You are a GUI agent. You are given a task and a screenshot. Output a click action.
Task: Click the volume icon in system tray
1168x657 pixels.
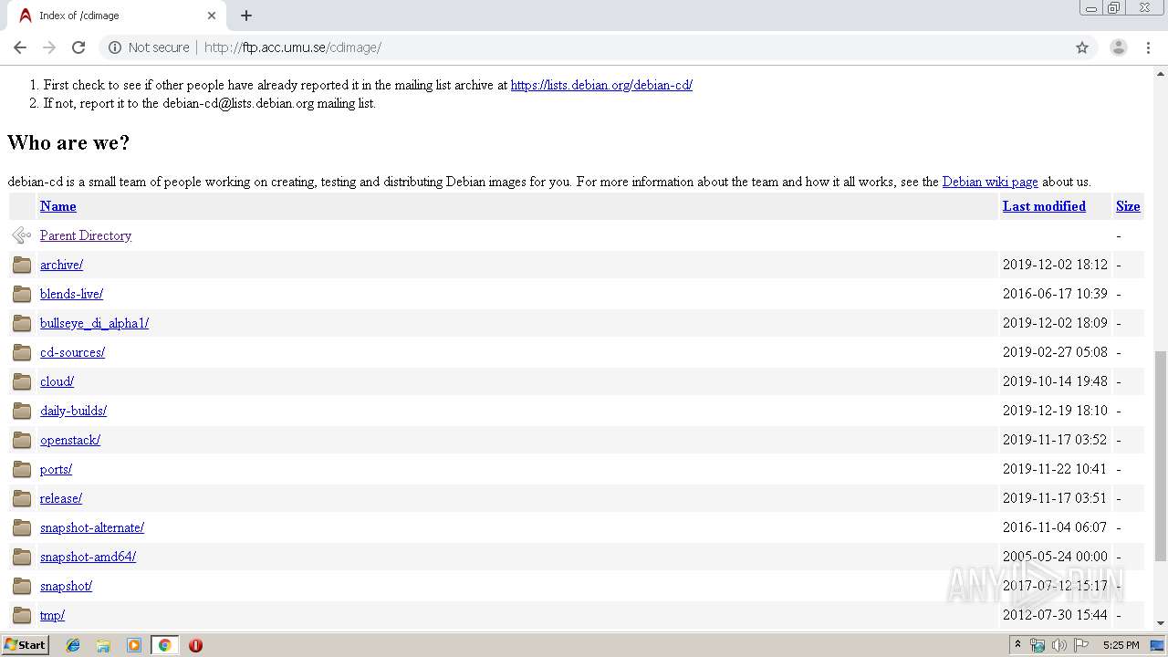pyautogui.click(x=1058, y=645)
